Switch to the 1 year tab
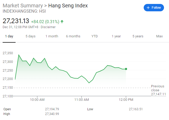 pos(116,36)
